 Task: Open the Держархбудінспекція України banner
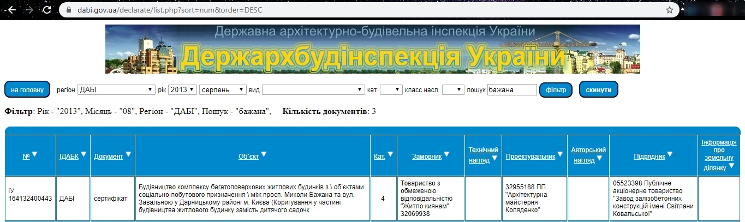tap(373, 49)
